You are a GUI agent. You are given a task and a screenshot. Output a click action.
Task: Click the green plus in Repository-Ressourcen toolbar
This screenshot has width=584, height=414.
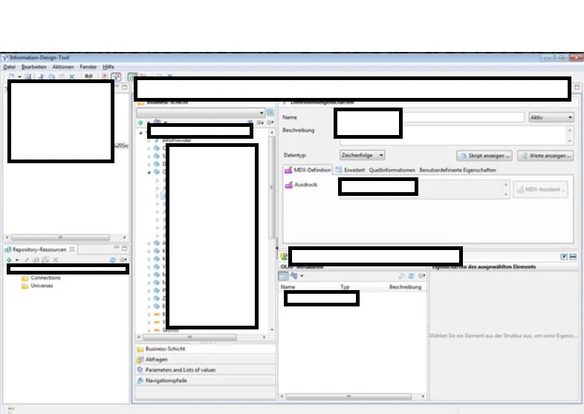(10, 260)
